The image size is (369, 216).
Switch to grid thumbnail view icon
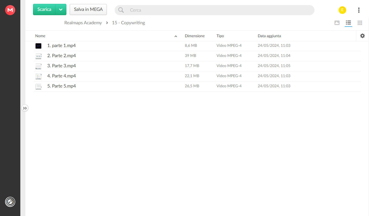(x=360, y=23)
